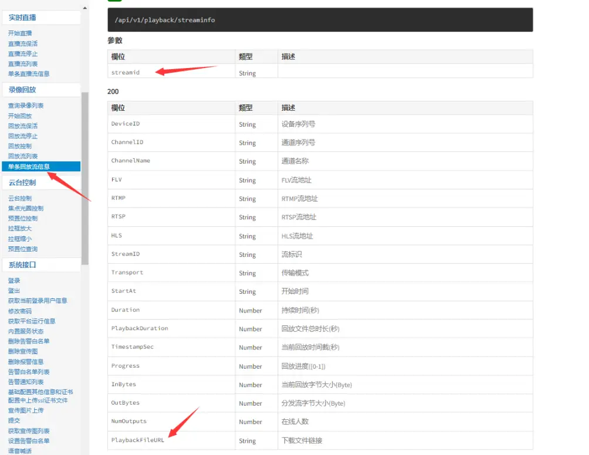Image resolution: width=589 pixels, height=455 pixels.
Task: Open the 开始直播 link in sidebar
Action: coord(20,33)
